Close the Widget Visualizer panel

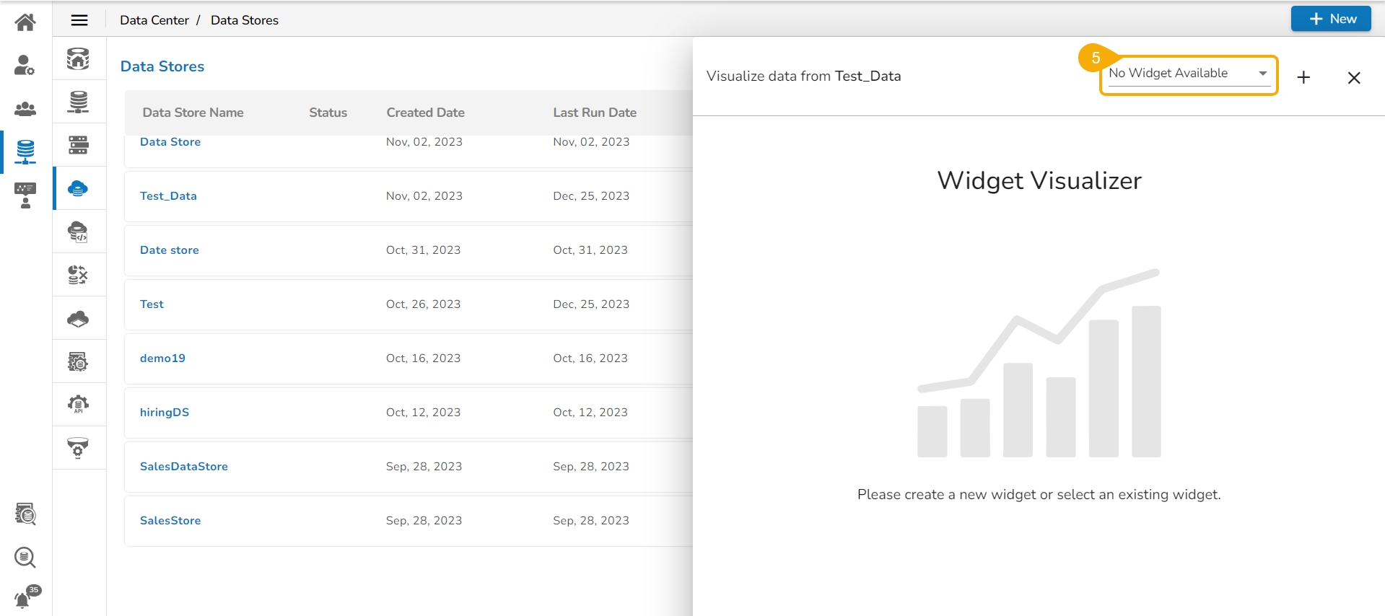(1354, 77)
